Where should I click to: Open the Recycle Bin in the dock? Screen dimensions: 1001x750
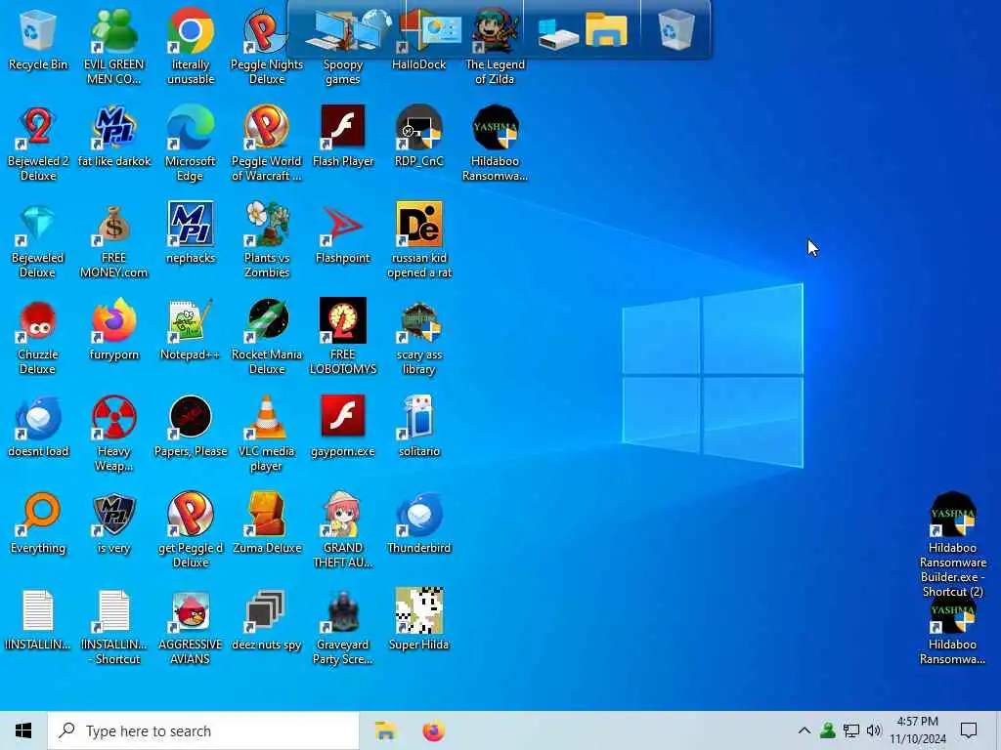(675, 29)
